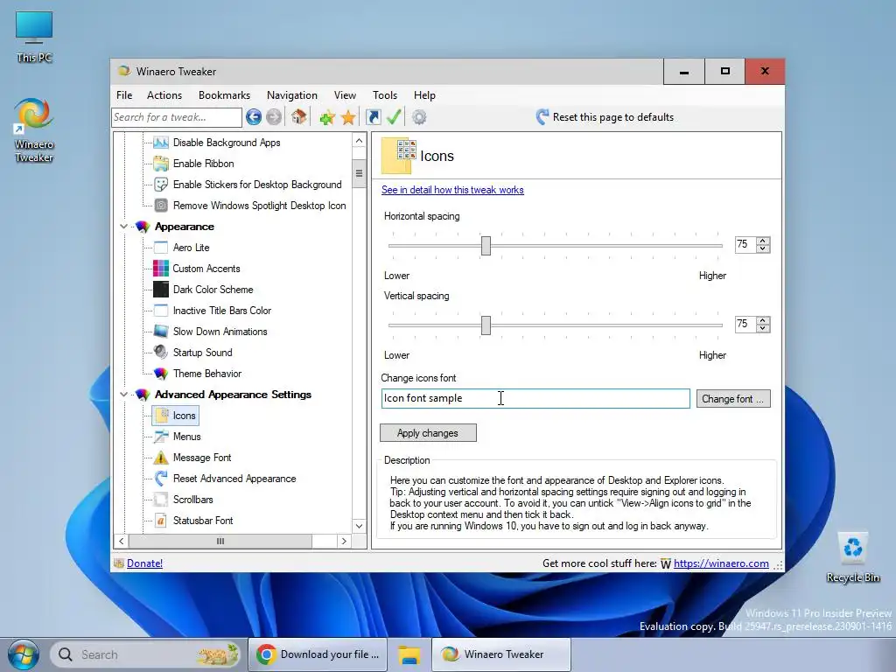The height and width of the screenshot is (672, 896).
Task: Click Reset this page to defaults
Action: (x=605, y=117)
